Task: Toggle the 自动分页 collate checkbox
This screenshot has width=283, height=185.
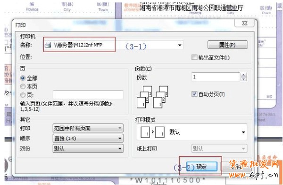Action: [194, 94]
